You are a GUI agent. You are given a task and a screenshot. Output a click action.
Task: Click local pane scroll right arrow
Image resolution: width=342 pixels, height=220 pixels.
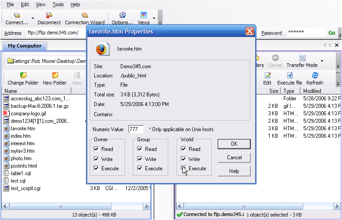(x=146, y=206)
